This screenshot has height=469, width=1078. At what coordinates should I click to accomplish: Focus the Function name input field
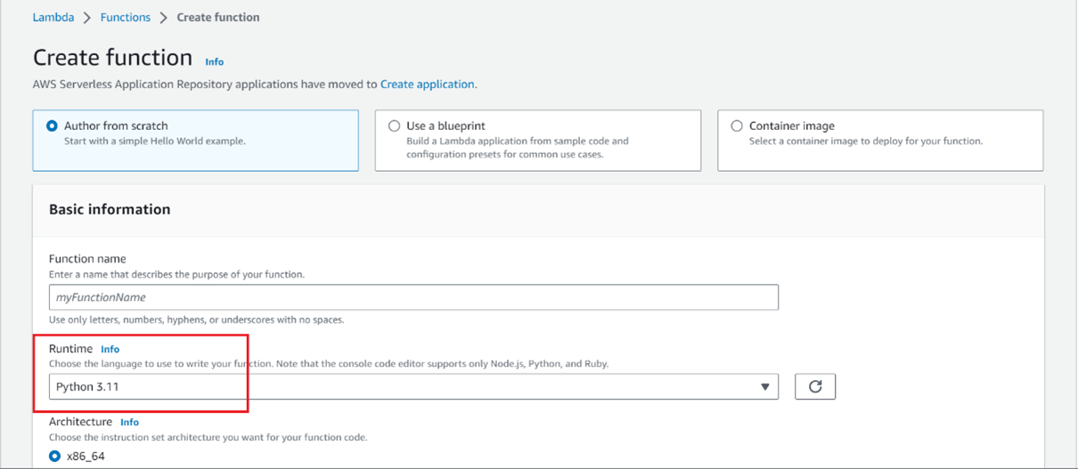413,297
